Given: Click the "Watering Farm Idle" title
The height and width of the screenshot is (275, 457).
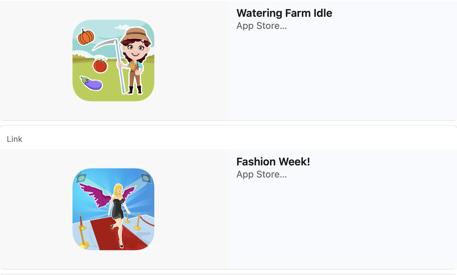Looking at the screenshot, I should [284, 13].
